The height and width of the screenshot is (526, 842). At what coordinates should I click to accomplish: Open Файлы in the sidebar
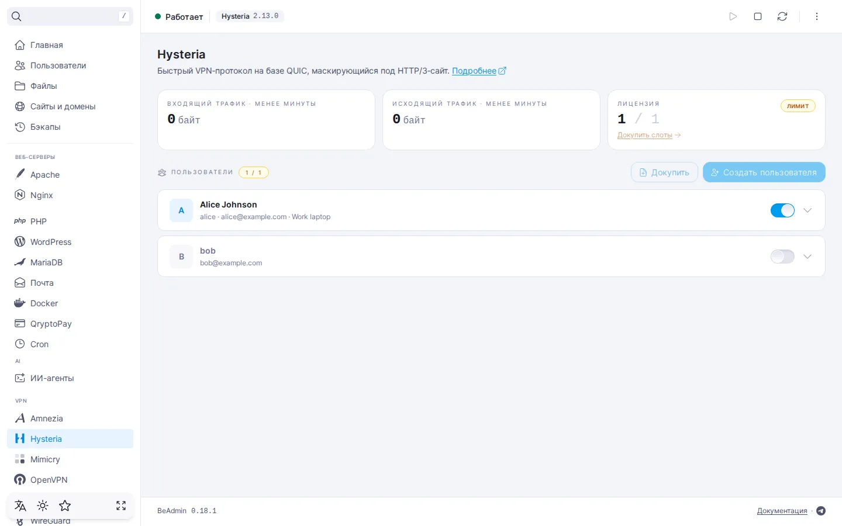click(70, 86)
